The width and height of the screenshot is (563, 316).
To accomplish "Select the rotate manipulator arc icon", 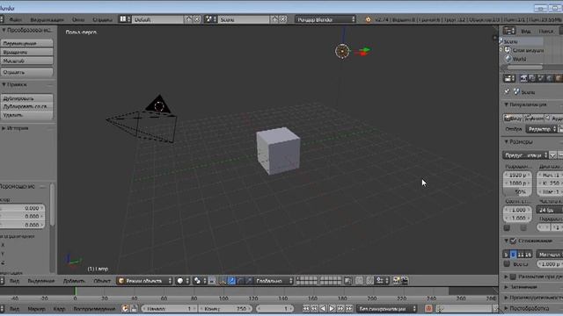I will pyautogui.click(x=240, y=281).
